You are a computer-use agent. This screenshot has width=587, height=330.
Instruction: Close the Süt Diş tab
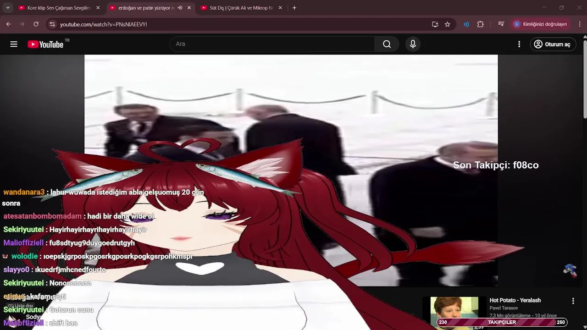[x=280, y=8]
